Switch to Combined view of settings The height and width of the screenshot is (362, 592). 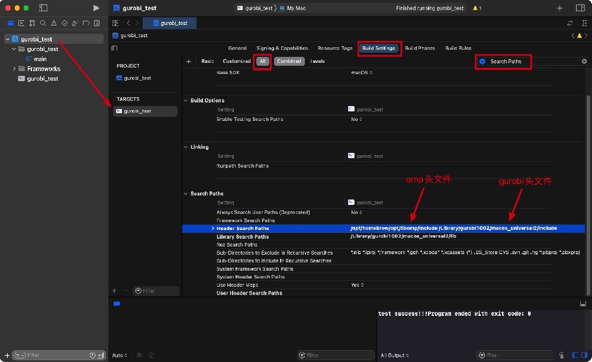coord(289,61)
